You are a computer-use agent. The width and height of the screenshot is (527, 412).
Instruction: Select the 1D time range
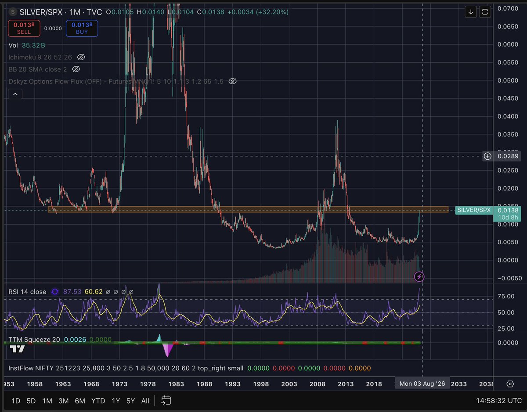point(16,401)
